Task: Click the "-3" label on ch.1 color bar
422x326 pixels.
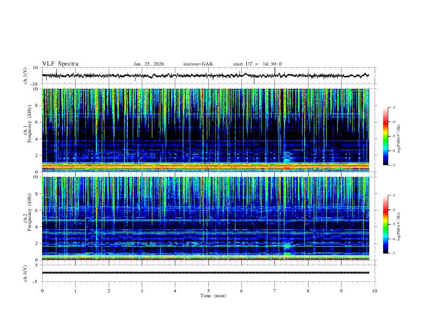Action: coord(393,107)
